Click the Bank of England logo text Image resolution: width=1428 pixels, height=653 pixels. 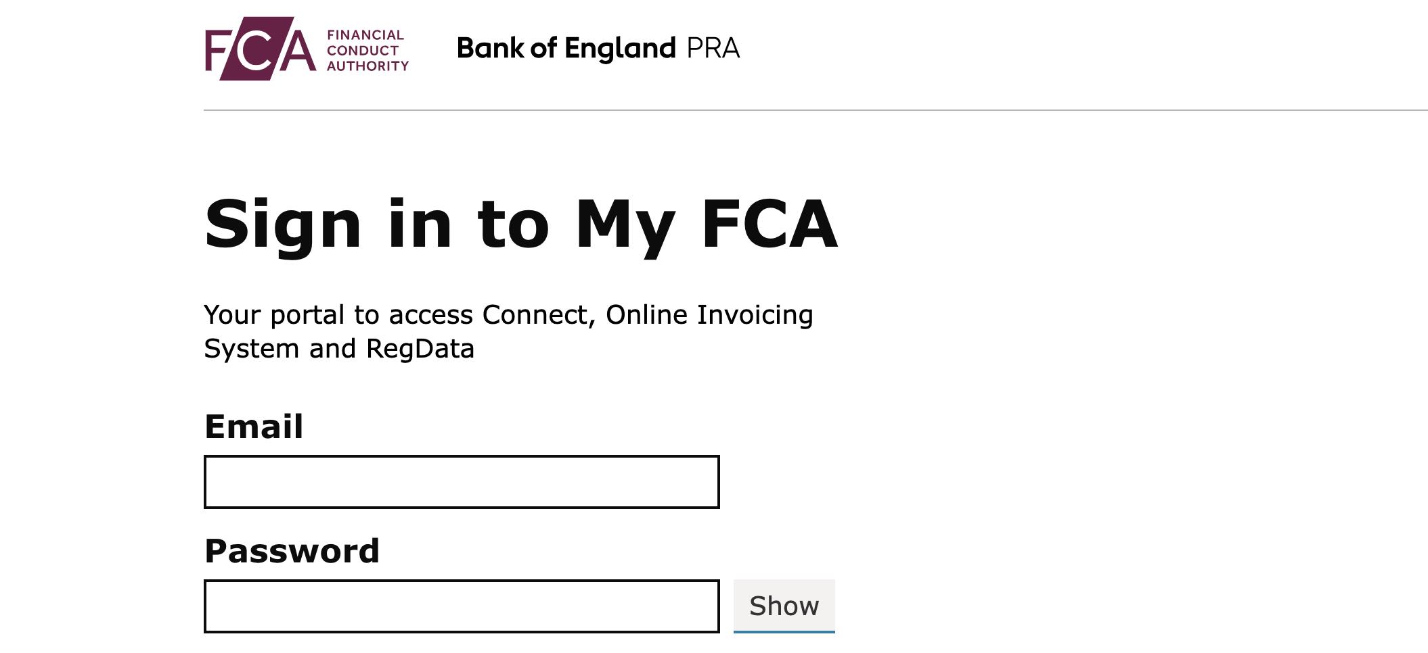[566, 49]
